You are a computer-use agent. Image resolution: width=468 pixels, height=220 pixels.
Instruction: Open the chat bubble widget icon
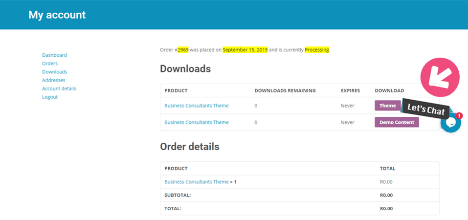[451, 122]
